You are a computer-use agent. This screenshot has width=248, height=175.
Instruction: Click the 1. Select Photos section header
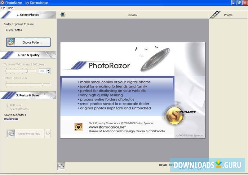pos(28,15)
